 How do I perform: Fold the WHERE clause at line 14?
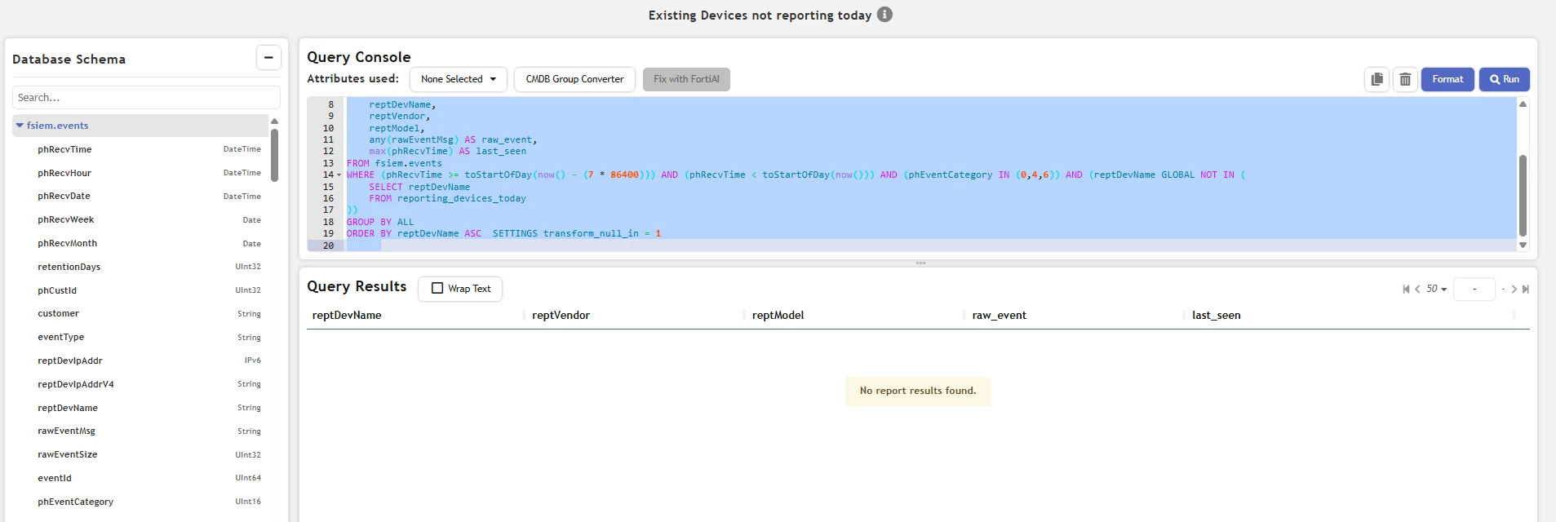[x=339, y=175]
